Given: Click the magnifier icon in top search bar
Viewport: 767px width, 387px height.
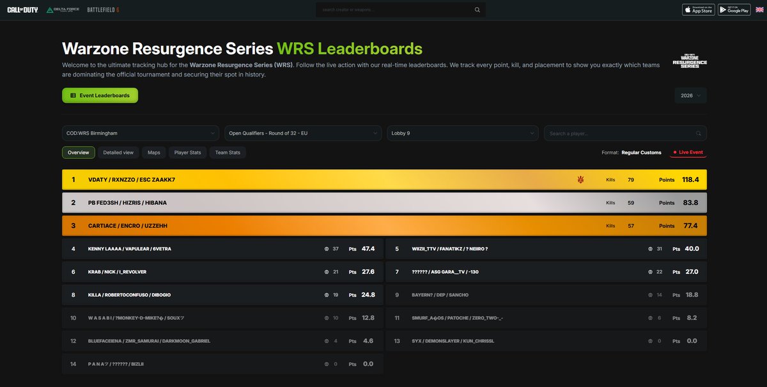Looking at the screenshot, I should [x=477, y=10].
